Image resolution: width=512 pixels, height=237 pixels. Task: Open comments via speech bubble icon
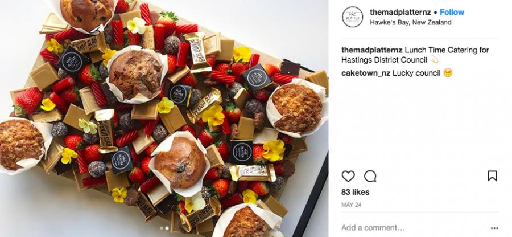(x=370, y=176)
